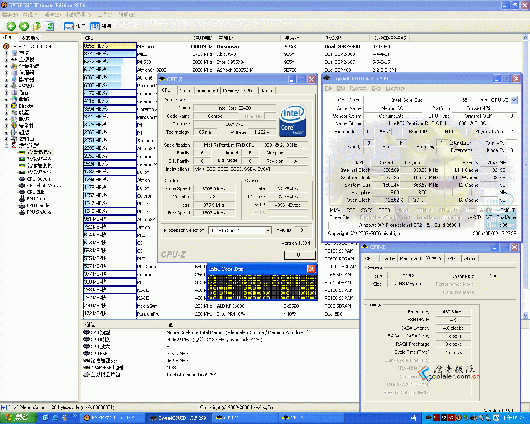Open the 結果 results toolbar button

tap(101, 26)
